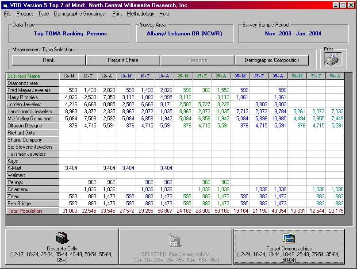Click the Business Name column header

[33, 76]
